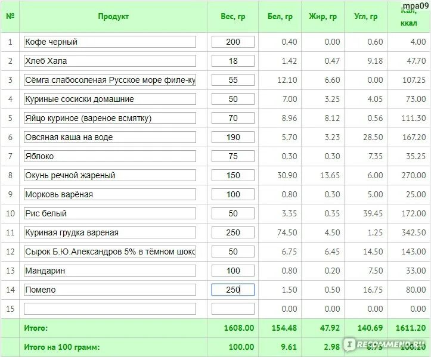The height and width of the screenshot is (357, 431).
Task: Click product field 'Кофе черный'
Action: pyautogui.click(x=110, y=42)
